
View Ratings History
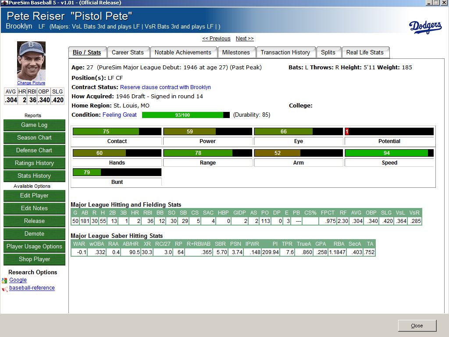click(34, 163)
